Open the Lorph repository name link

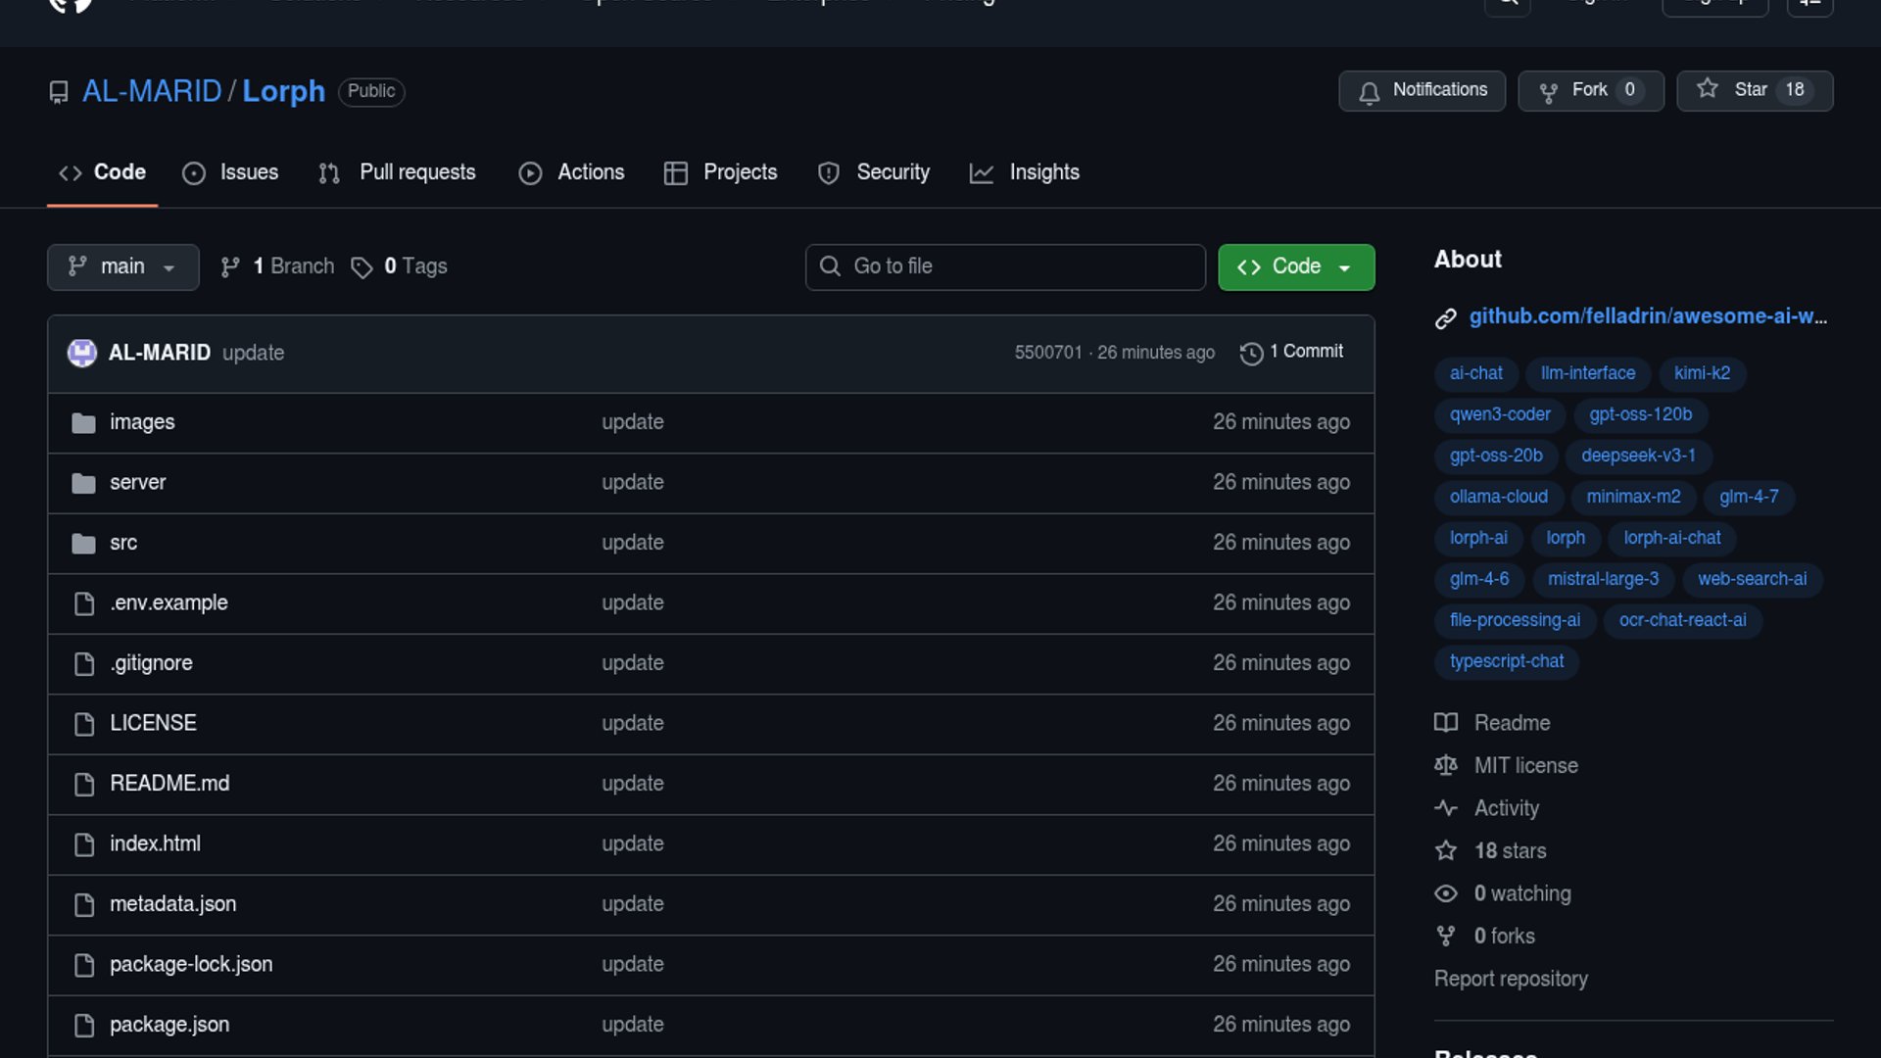click(283, 91)
